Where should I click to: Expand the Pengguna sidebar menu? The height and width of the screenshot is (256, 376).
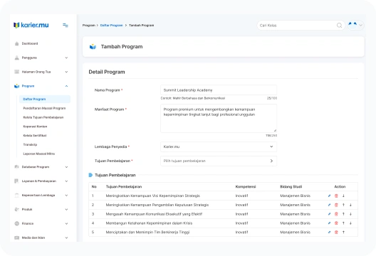point(41,58)
